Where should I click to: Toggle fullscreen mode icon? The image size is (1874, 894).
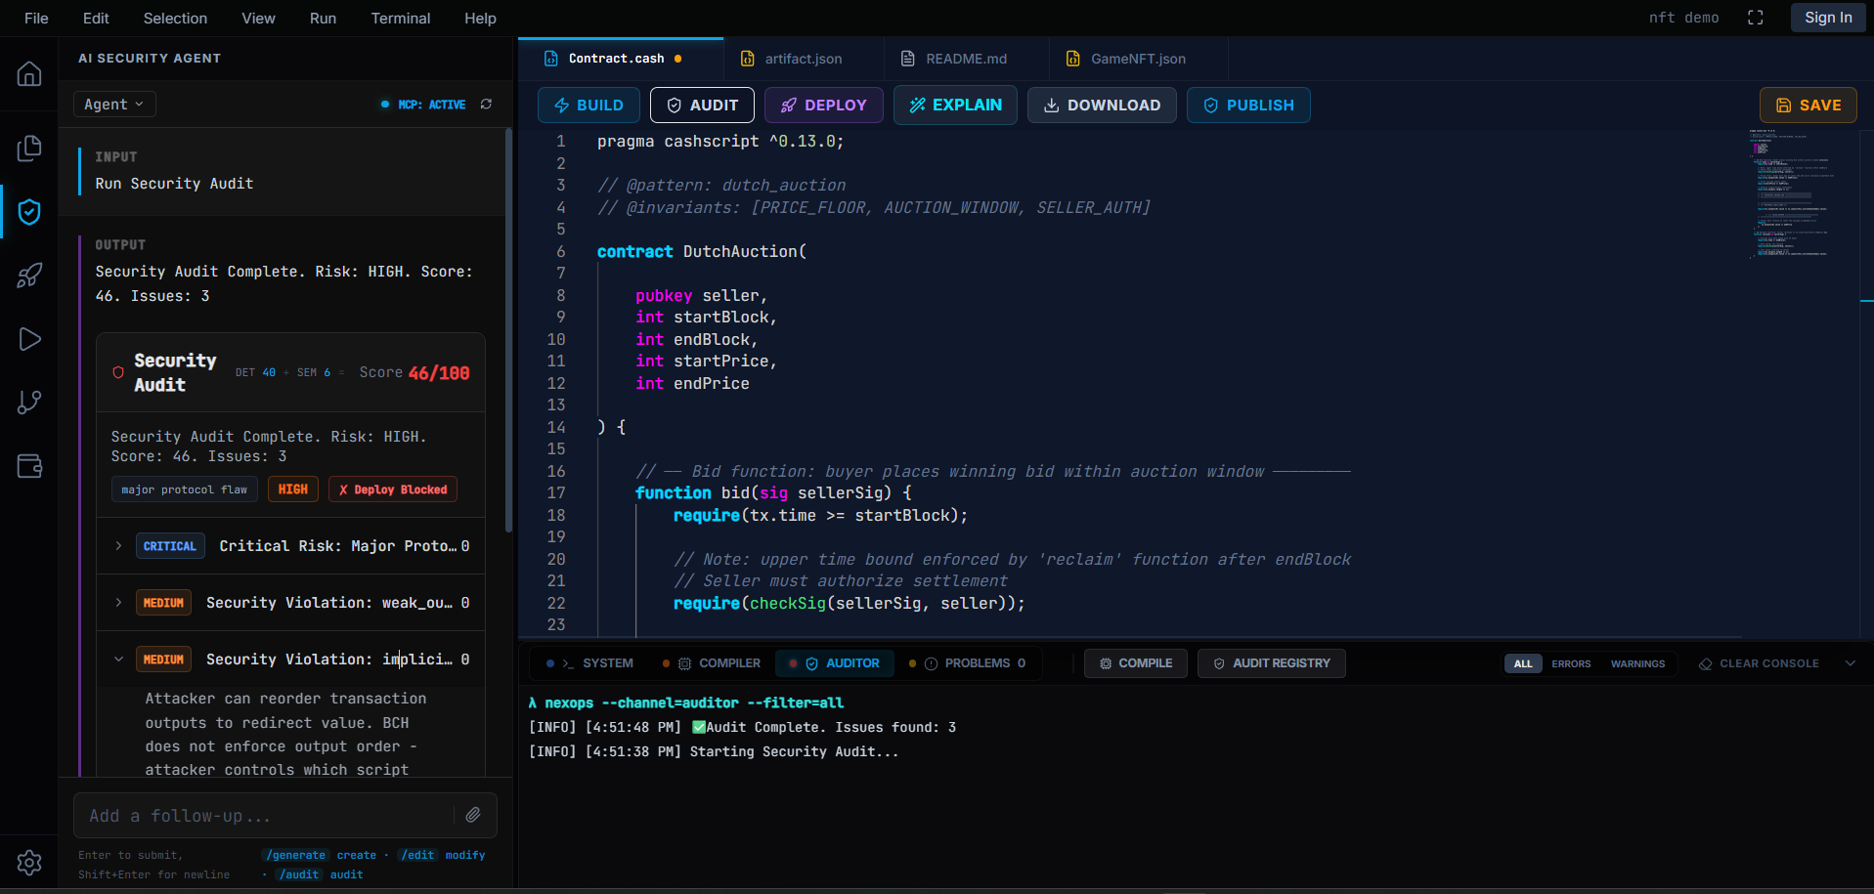pos(1755,18)
